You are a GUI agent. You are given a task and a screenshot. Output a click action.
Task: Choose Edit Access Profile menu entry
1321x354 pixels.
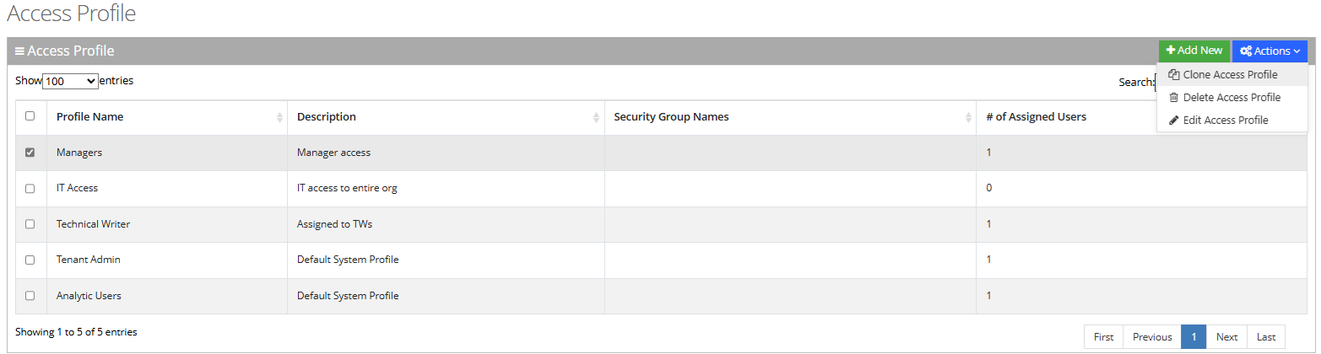point(1226,121)
